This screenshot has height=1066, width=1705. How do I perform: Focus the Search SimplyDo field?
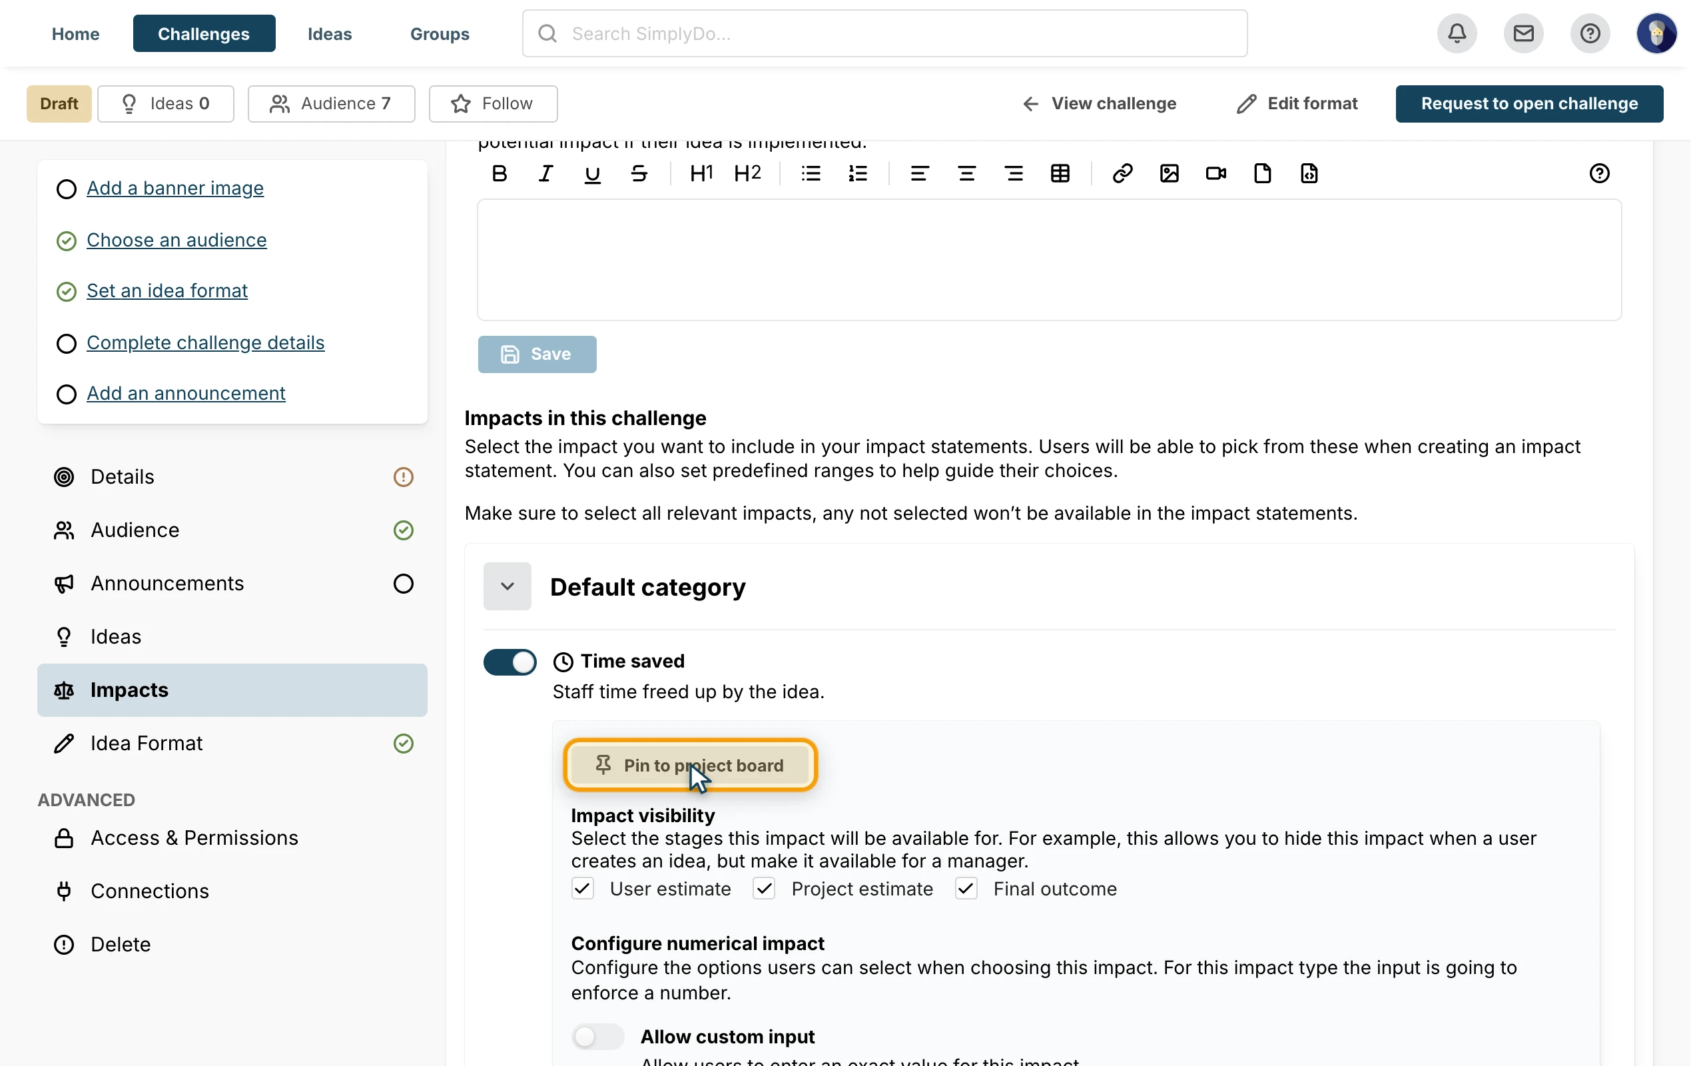point(885,33)
